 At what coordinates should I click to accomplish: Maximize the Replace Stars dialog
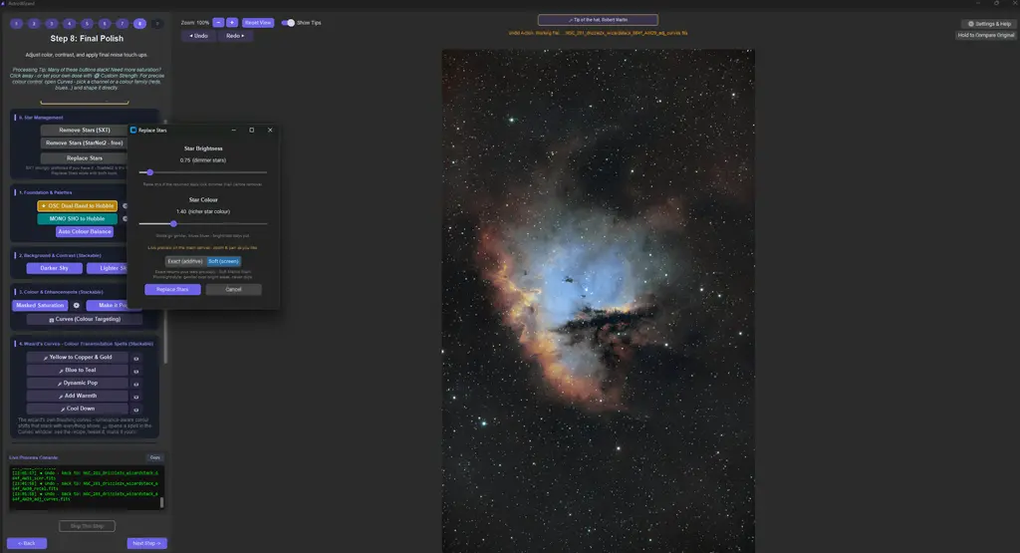tap(252, 131)
